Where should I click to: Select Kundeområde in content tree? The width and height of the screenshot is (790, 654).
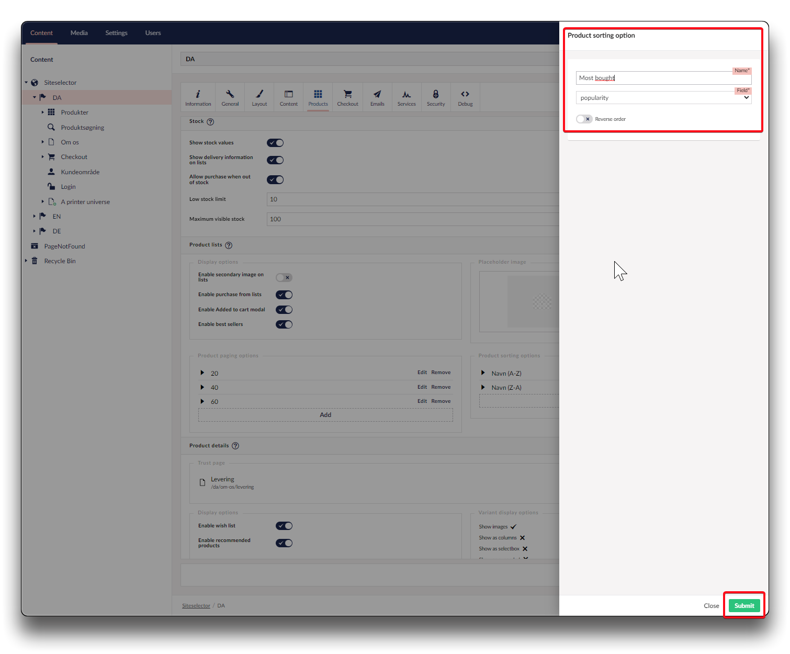pyautogui.click(x=80, y=172)
